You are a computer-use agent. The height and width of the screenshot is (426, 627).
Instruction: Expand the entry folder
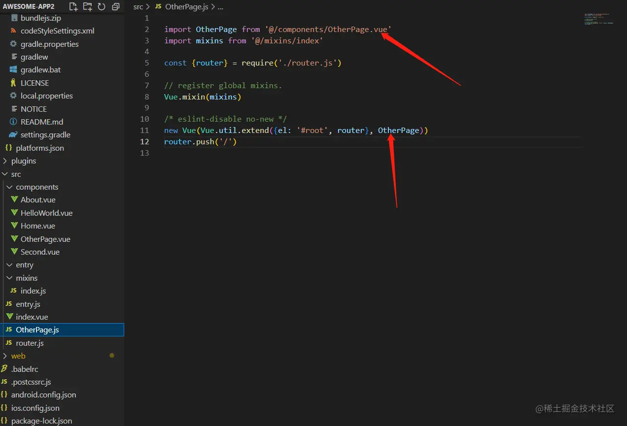click(10, 264)
